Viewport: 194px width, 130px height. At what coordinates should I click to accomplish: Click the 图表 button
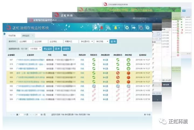pyautogui.click(x=57, y=49)
